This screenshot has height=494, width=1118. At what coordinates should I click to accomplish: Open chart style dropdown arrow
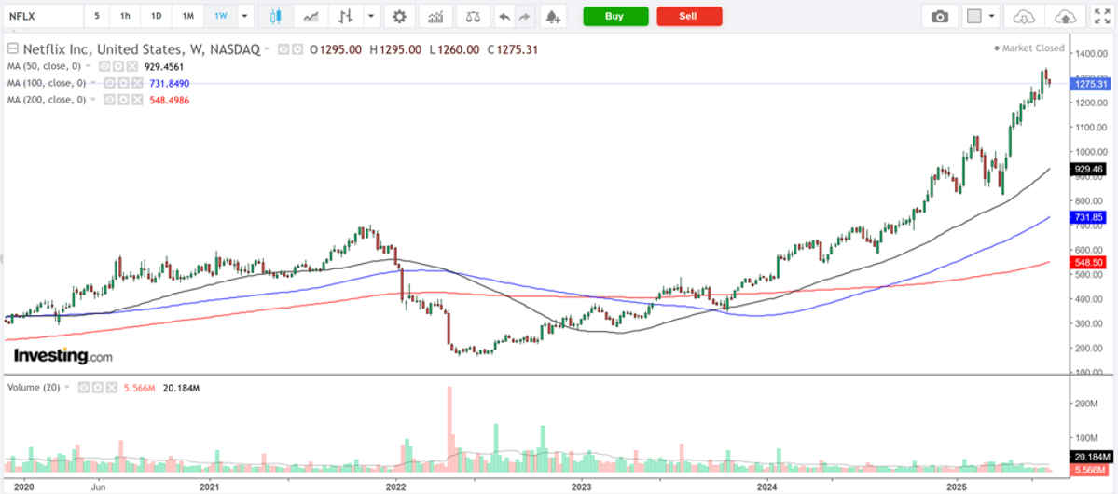371,17
